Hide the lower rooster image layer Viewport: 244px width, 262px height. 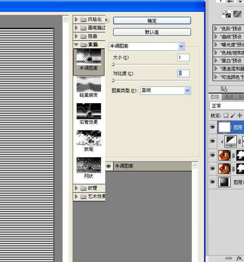[213, 169]
